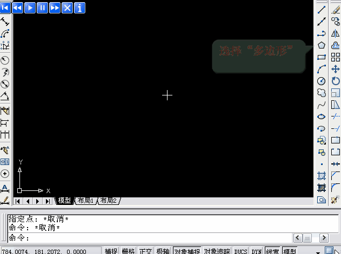The height and width of the screenshot is (254, 341).
Task: Select the Line draw tool
Action: click(321, 10)
